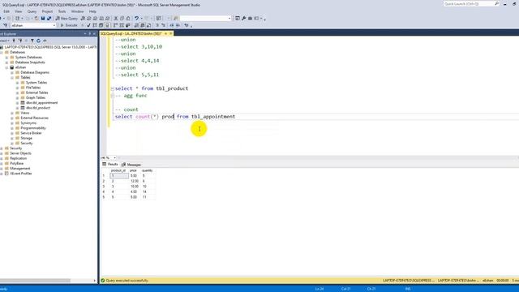Click the Paste icon
The width and height of the screenshot is (519, 292).
[128, 18]
